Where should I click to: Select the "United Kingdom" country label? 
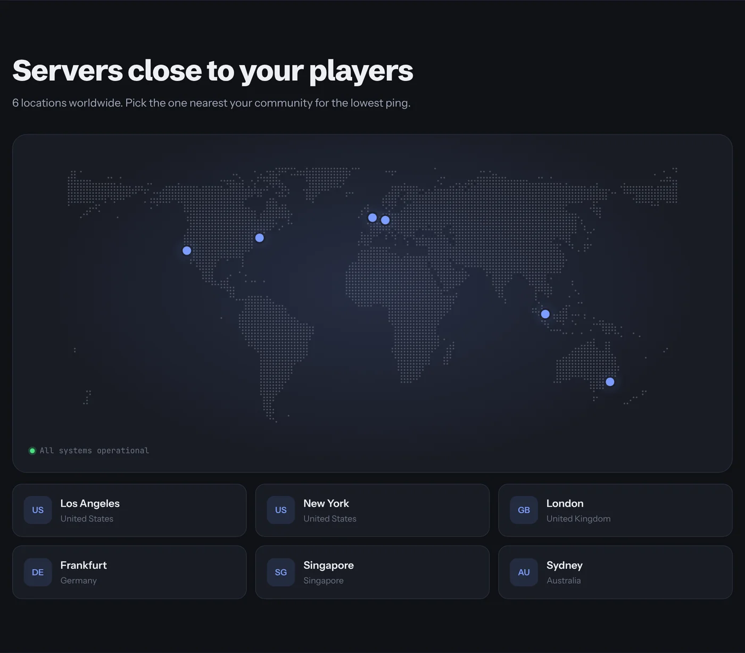coord(578,519)
